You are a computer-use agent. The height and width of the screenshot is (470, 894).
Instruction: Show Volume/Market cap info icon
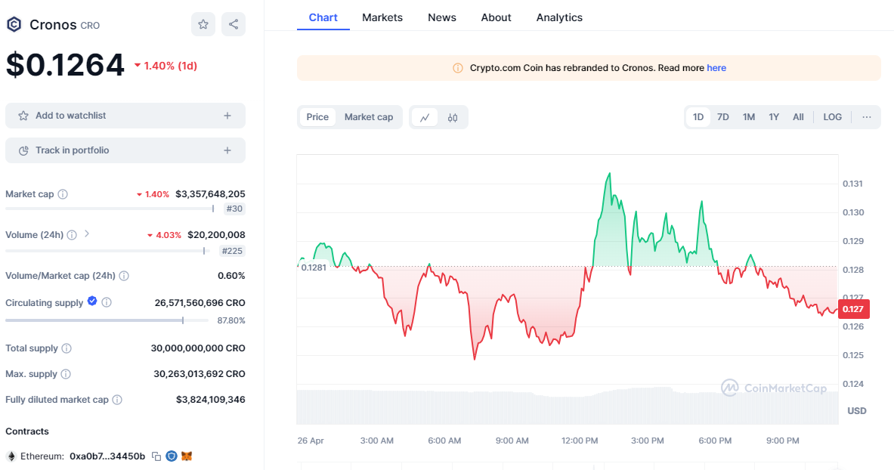pyautogui.click(x=124, y=276)
